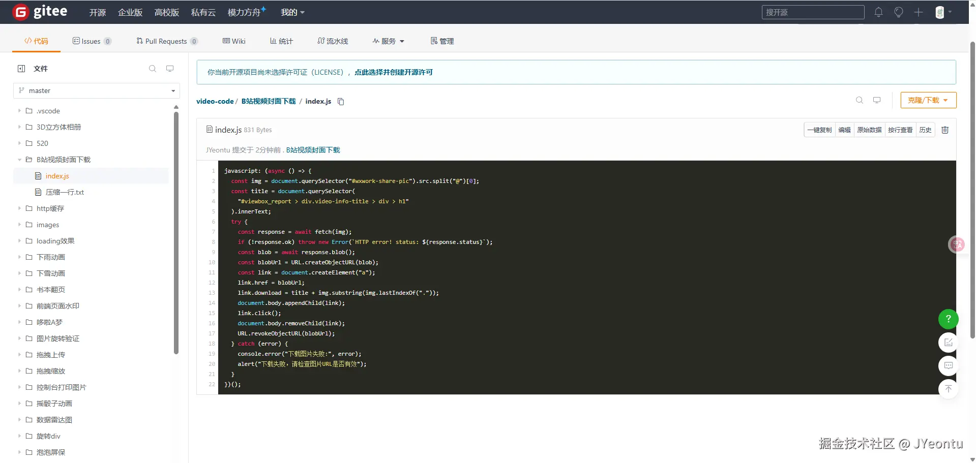Screen dimensions: 976x463
Task: Switch to the 代码 tab
Action: click(x=36, y=41)
